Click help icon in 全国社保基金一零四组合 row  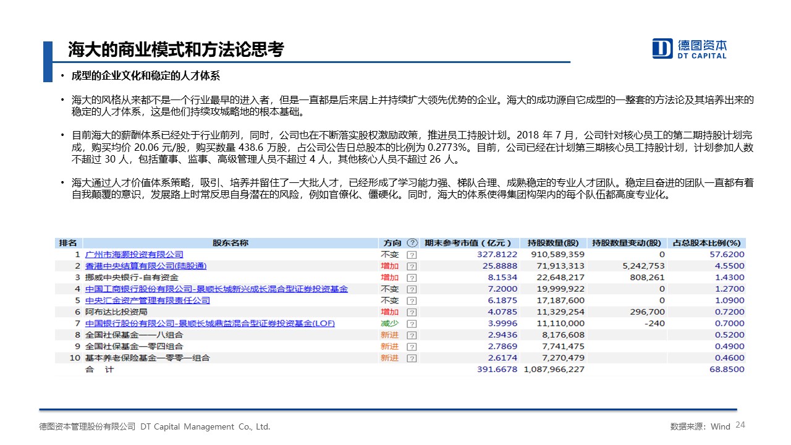point(412,347)
